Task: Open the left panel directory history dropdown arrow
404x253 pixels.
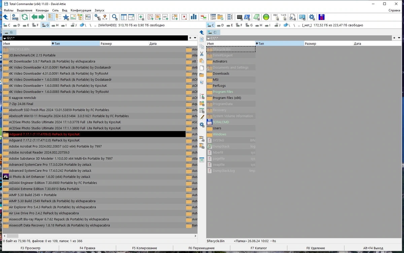Action: point(195,38)
